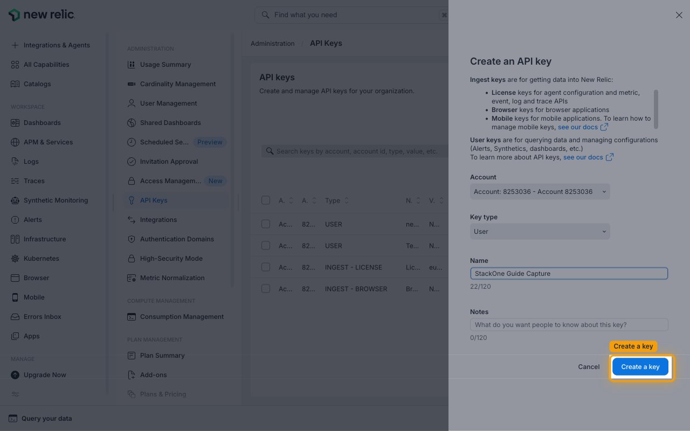The height and width of the screenshot is (431, 690).
Task: Click Cardinality Management icon
Action: pos(132,84)
